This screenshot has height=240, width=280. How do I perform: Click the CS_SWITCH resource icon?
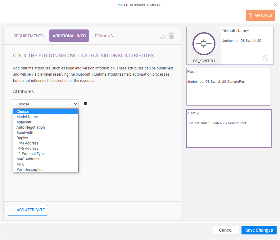coord(204,44)
